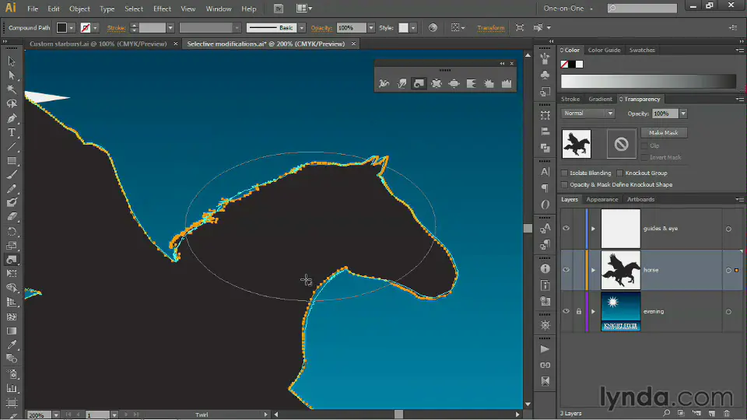Expand the guides & eye layer

[593, 229]
